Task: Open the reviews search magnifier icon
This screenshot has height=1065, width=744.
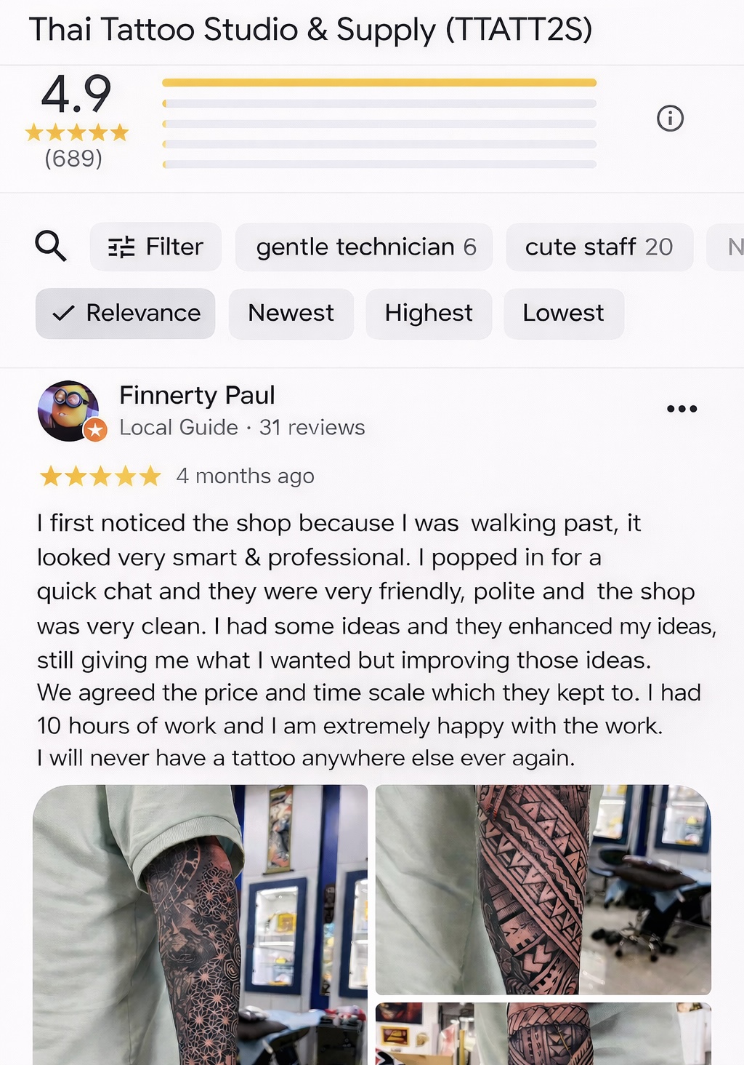Action: tap(51, 246)
